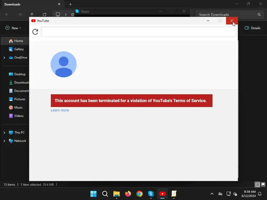
Task: Open the Windows Start menu
Action: [x=94, y=194]
